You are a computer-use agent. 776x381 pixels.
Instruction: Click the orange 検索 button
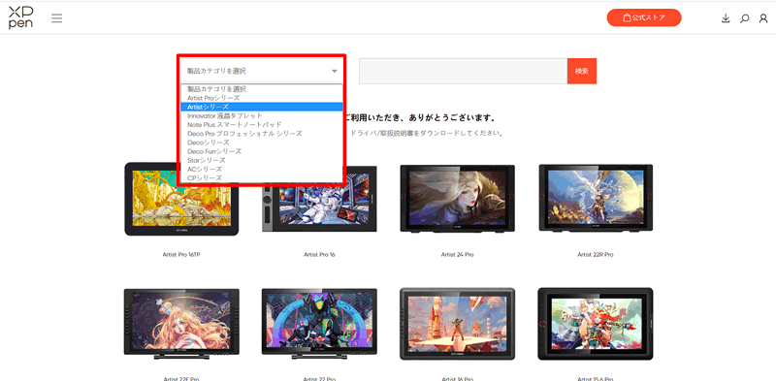[581, 71]
